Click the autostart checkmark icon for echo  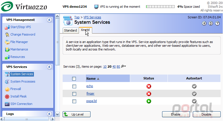[194, 86]
